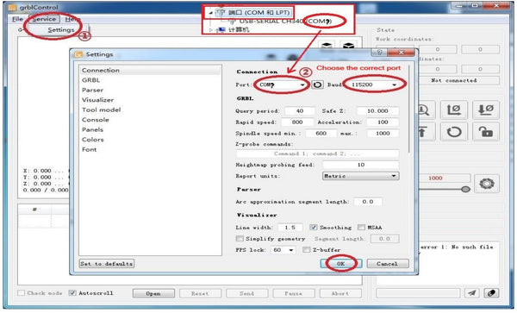Click the Not connected status box
This screenshot has width=517, height=313.
(459, 80)
